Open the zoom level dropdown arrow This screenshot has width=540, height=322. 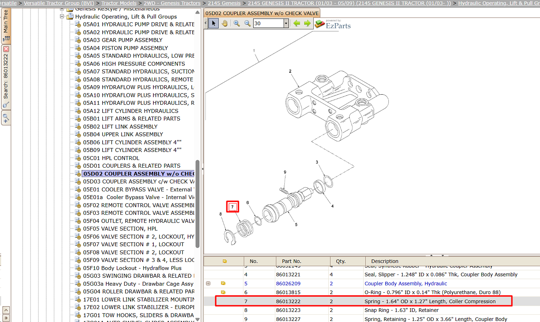pos(286,23)
